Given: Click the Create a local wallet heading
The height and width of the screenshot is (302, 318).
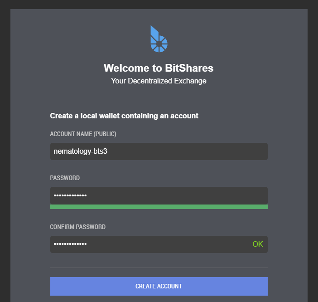Looking at the screenshot, I should click(124, 116).
